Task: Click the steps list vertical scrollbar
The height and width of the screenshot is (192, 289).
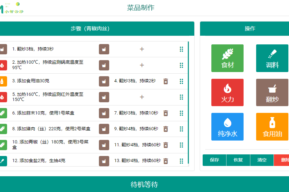Action: click(x=188, y=102)
